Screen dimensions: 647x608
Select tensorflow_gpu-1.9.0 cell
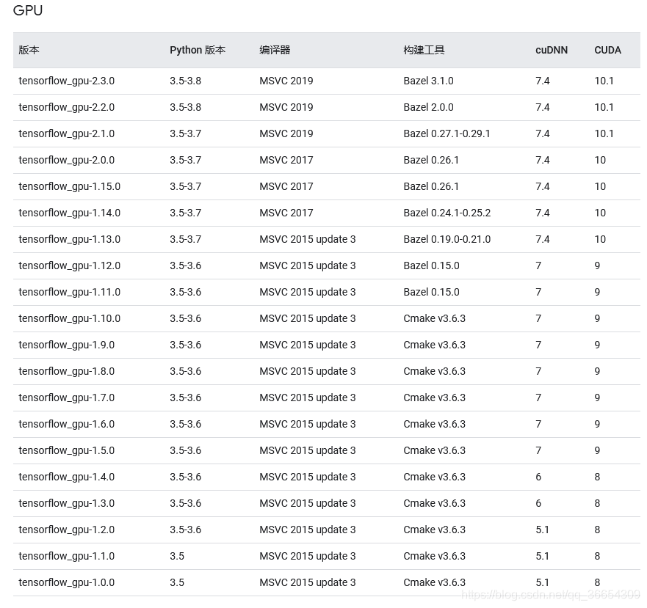[66, 345]
